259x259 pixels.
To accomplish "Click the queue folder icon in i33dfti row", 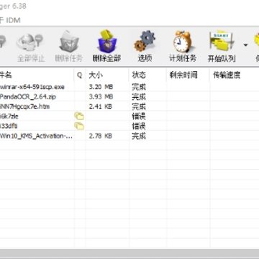I will [79, 126].
